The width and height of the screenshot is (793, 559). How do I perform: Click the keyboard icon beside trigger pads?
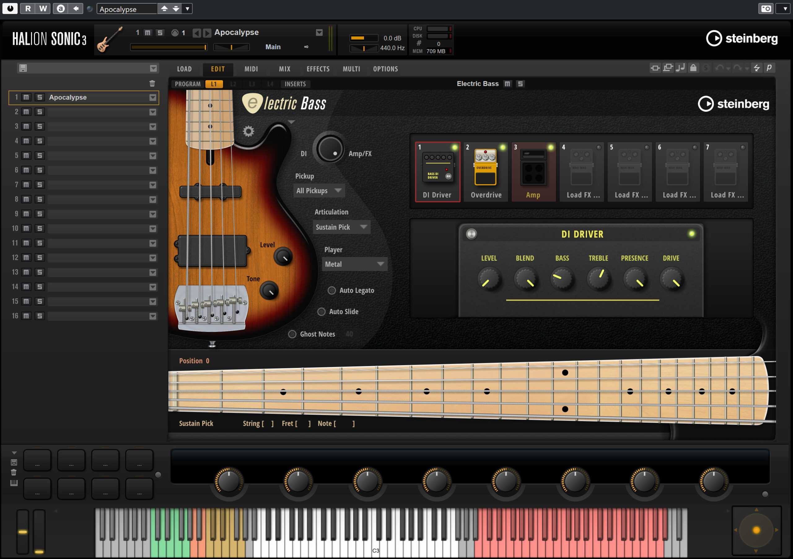point(14,483)
